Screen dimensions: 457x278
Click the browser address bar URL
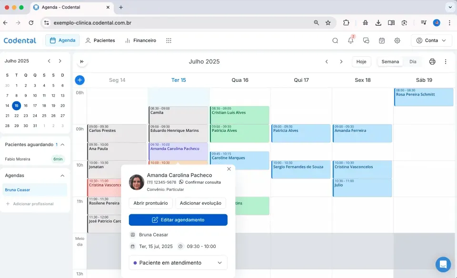coord(92,23)
